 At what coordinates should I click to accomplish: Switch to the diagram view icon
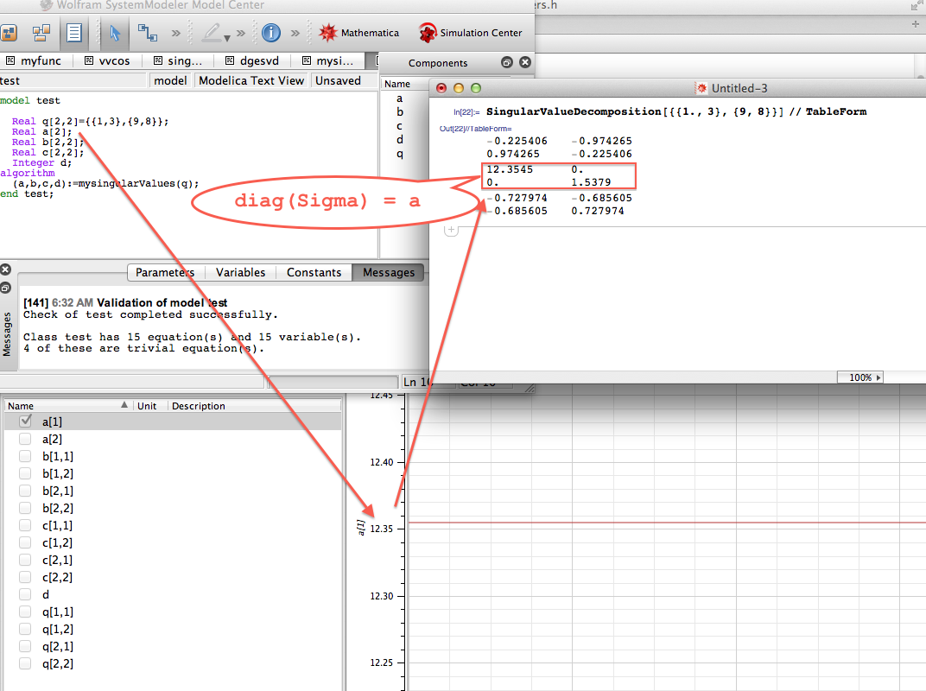[x=41, y=33]
